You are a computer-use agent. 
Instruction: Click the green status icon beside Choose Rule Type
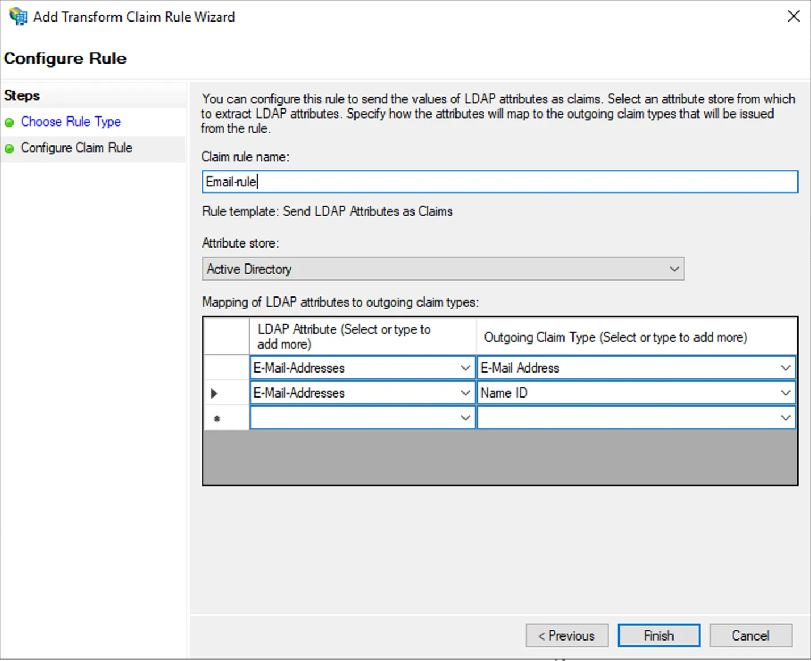coord(10,123)
